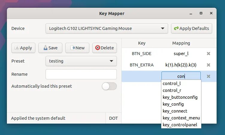Viewport: 225px width, 135px height.
Task: Open the Device dropdown for Logitech G102
Action: click(x=107, y=28)
